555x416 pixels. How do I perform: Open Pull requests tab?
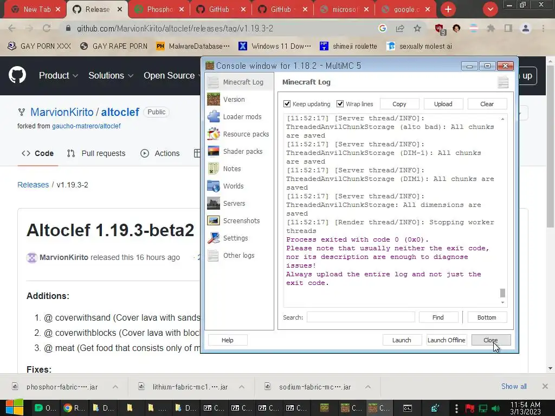(96, 153)
